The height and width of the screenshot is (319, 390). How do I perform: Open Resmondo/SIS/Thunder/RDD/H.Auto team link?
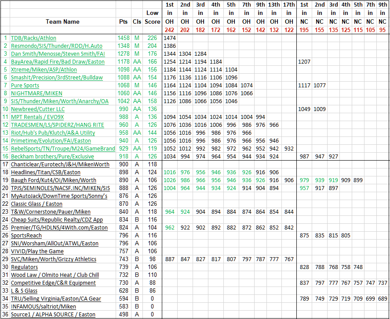coord(57,46)
